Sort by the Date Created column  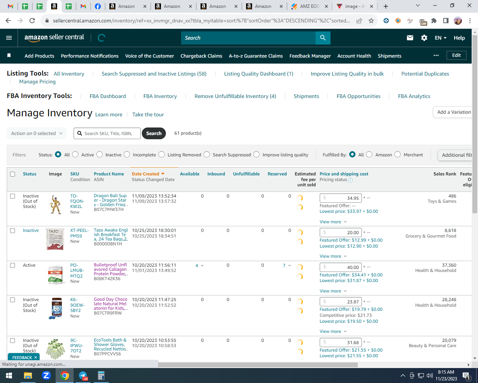point(148,174)
